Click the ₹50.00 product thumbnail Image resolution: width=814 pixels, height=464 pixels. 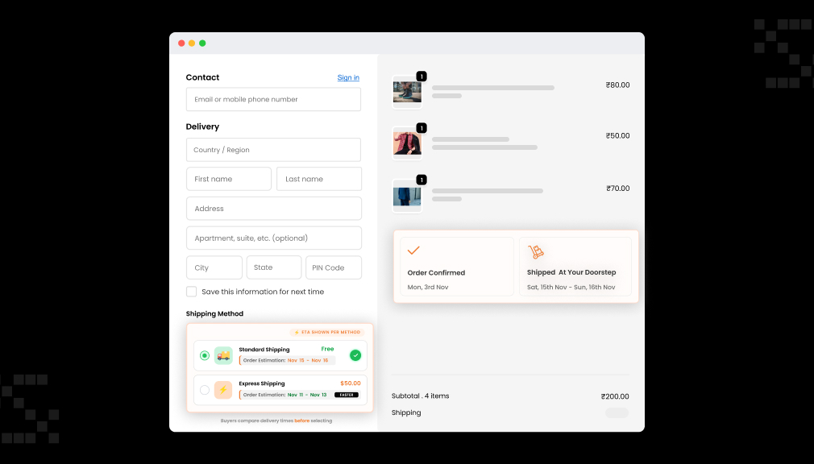click(407, 143)
